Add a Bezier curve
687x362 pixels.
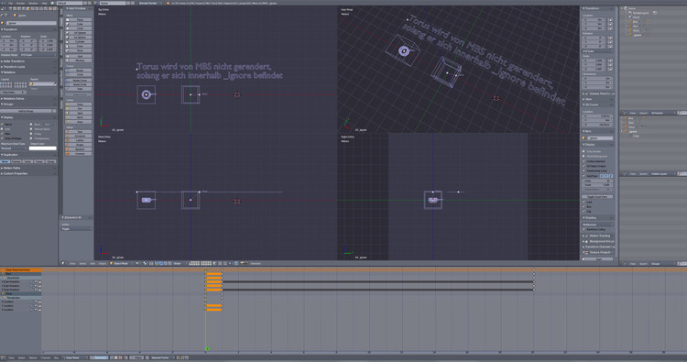coord(79,71)
